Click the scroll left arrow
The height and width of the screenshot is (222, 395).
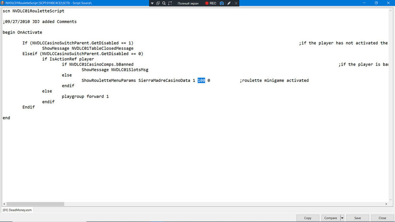[x=4, y=204]
